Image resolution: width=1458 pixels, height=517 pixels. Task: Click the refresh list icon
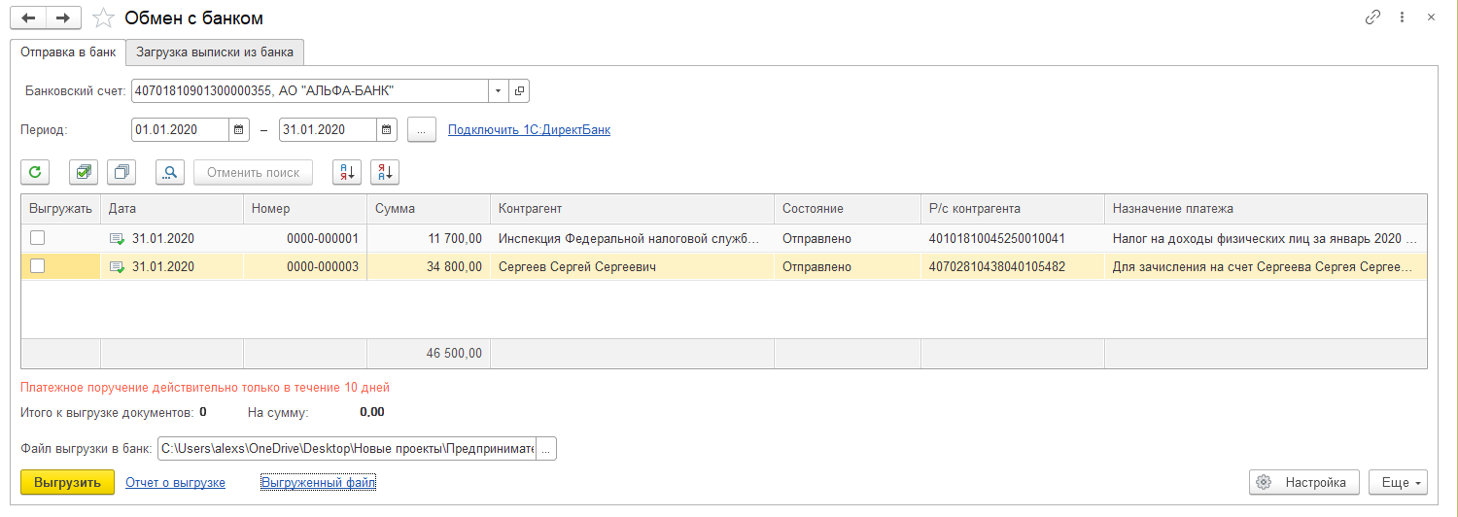(35, 172)
